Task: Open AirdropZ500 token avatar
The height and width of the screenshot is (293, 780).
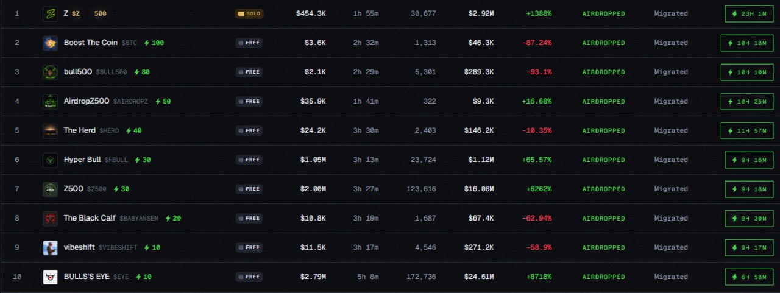Action: (x=51, y=101)
